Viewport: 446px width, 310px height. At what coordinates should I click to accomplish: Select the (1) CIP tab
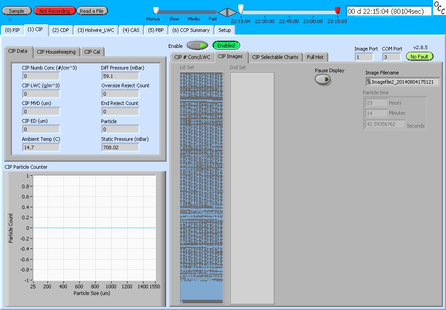click(35, 30)
